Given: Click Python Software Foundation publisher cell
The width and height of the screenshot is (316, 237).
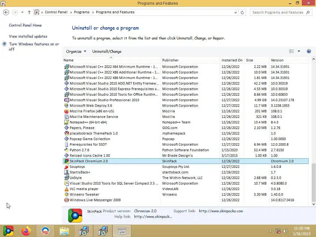Looking at the screenshot, I should [185, 150].
